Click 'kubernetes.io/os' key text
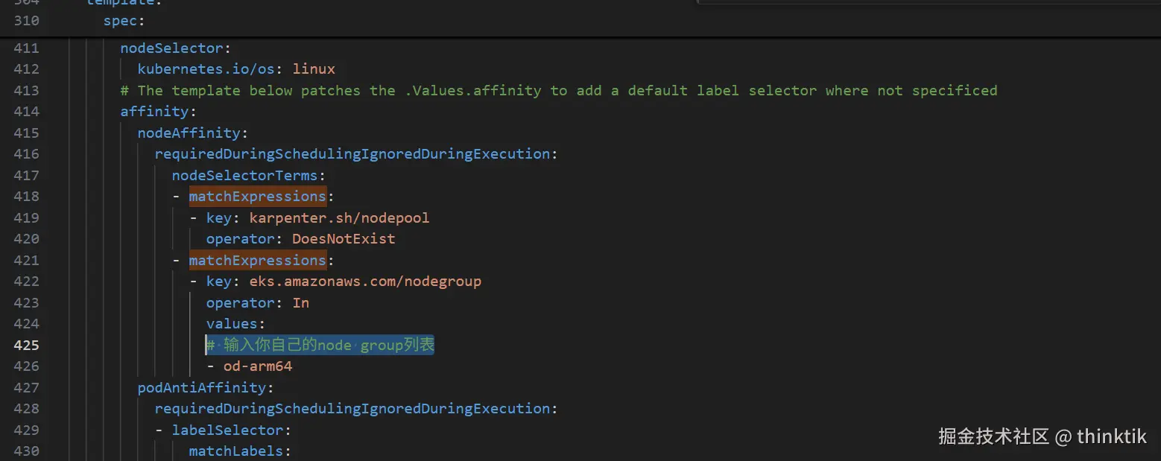Image resolution: width=1161 pixels, height=461 pixels. [206, 69]
